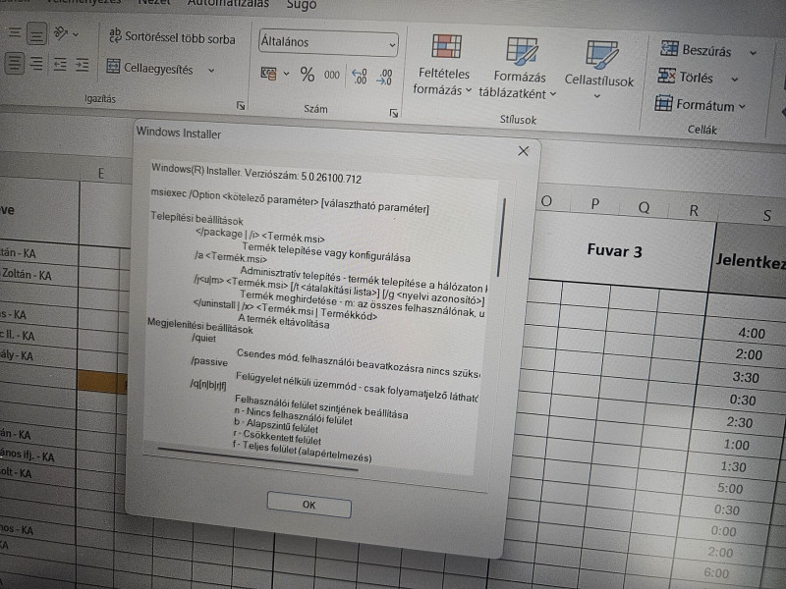Apply percent style format
Screen dimensions: 786x589
[308, 75]
